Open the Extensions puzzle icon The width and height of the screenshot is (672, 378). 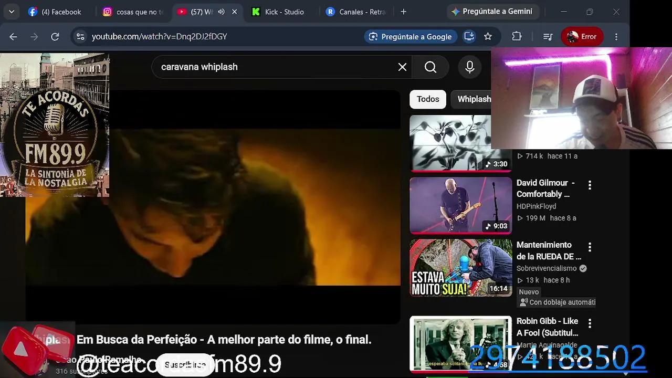[517, 36]
